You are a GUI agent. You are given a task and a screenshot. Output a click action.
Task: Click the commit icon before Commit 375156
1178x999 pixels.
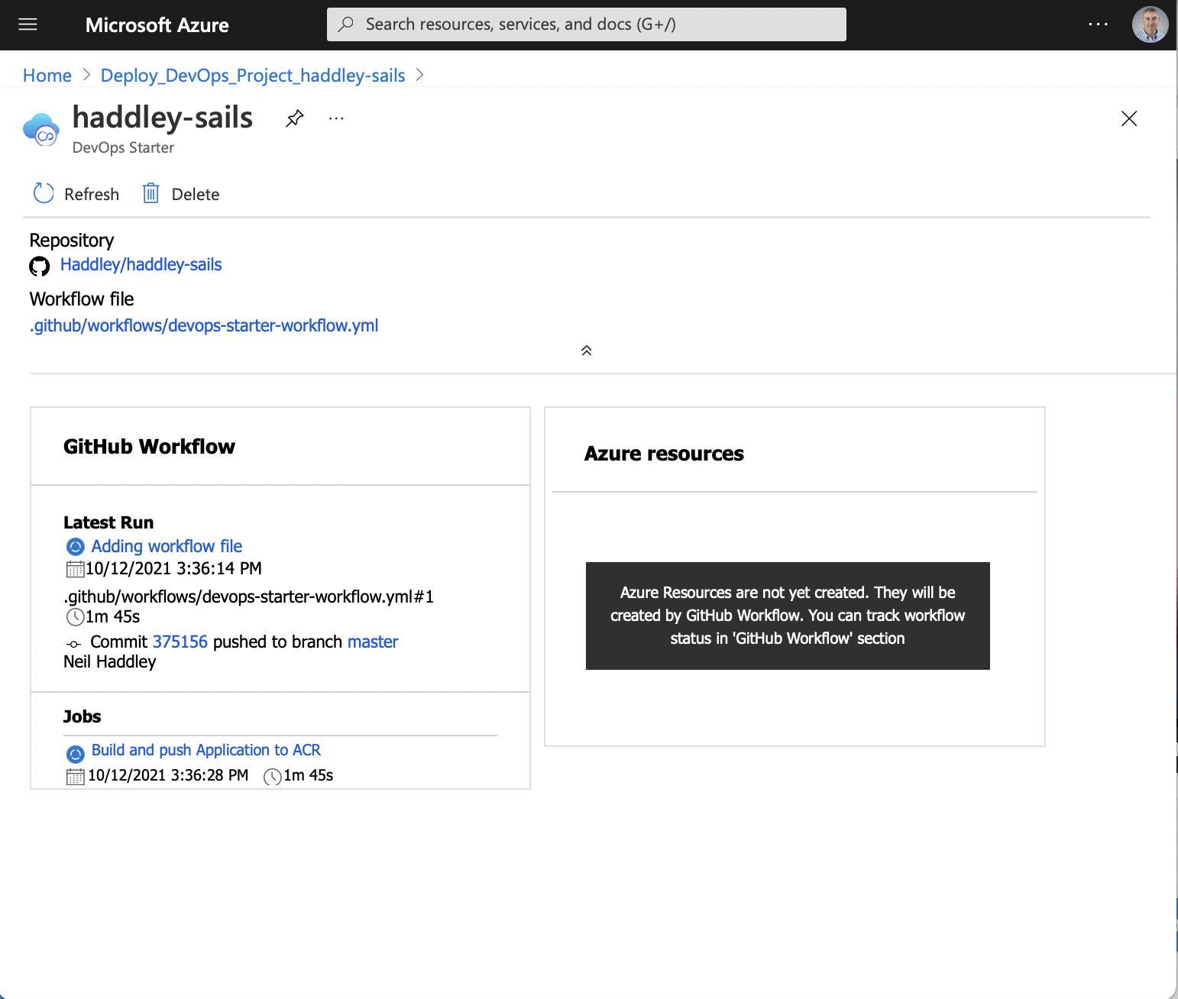[x=73, y=643]
